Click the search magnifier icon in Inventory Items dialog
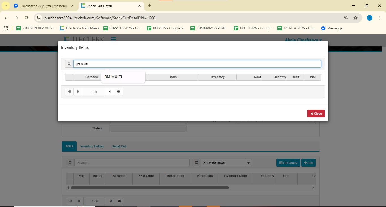386x207 pixels. coord(69,64)
